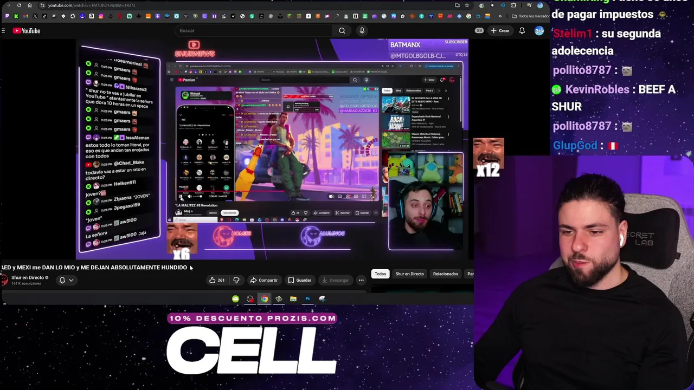Select the Shur en Directo filter chip

[x=409, y=274]
